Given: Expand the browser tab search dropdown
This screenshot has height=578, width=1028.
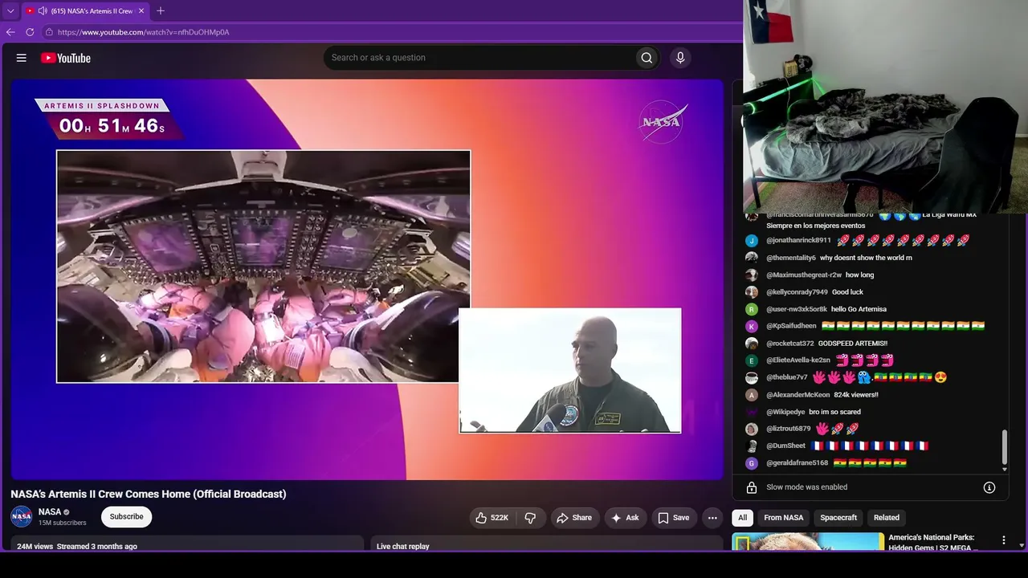Looking at the screenshot, I should tap(10, 11).
